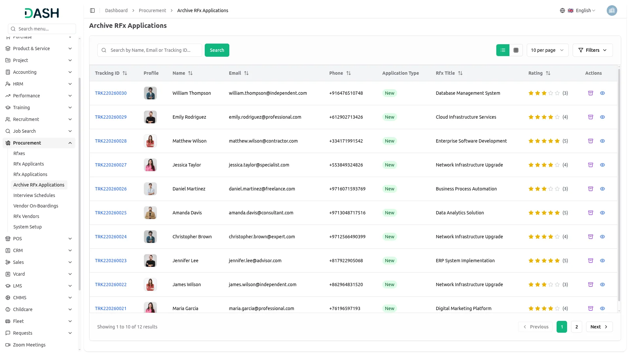Screen dimensions: 629x354
Task: Open the 10 per page dropdown
Action: point(547,50)
